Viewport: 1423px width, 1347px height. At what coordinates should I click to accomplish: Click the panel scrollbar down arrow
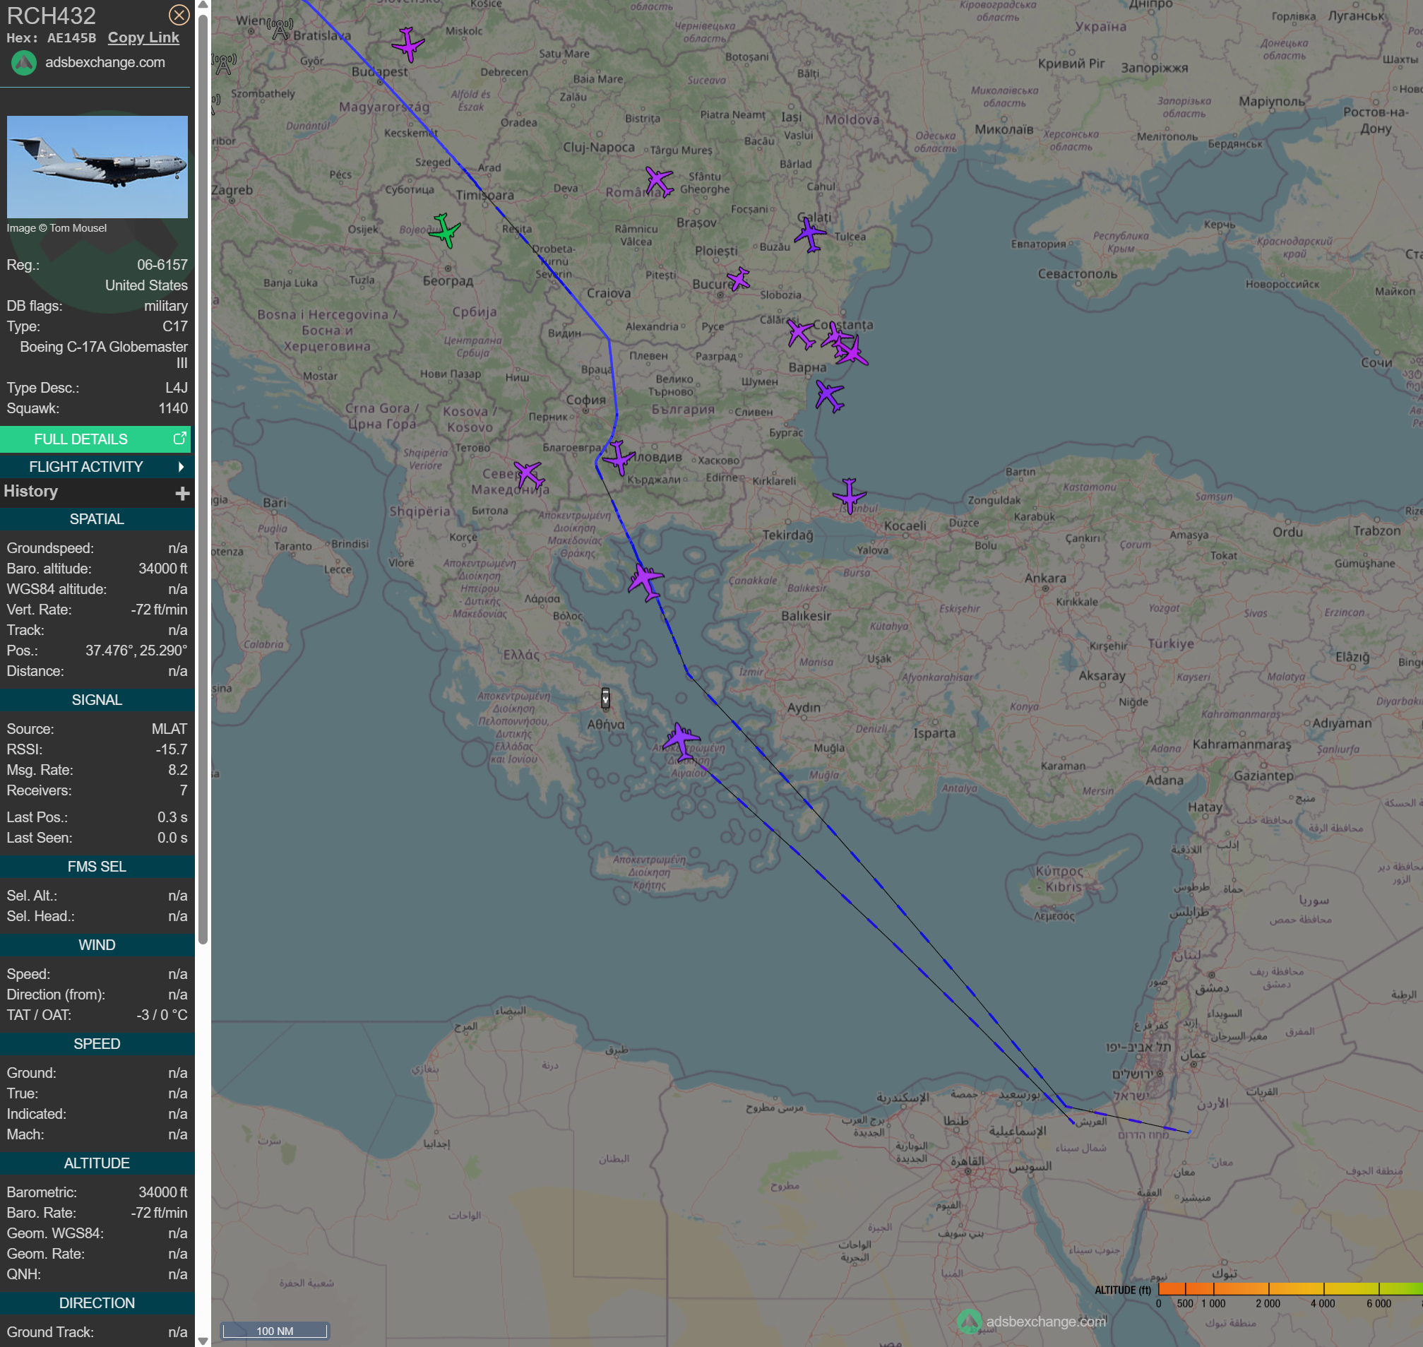[203, 1341]
